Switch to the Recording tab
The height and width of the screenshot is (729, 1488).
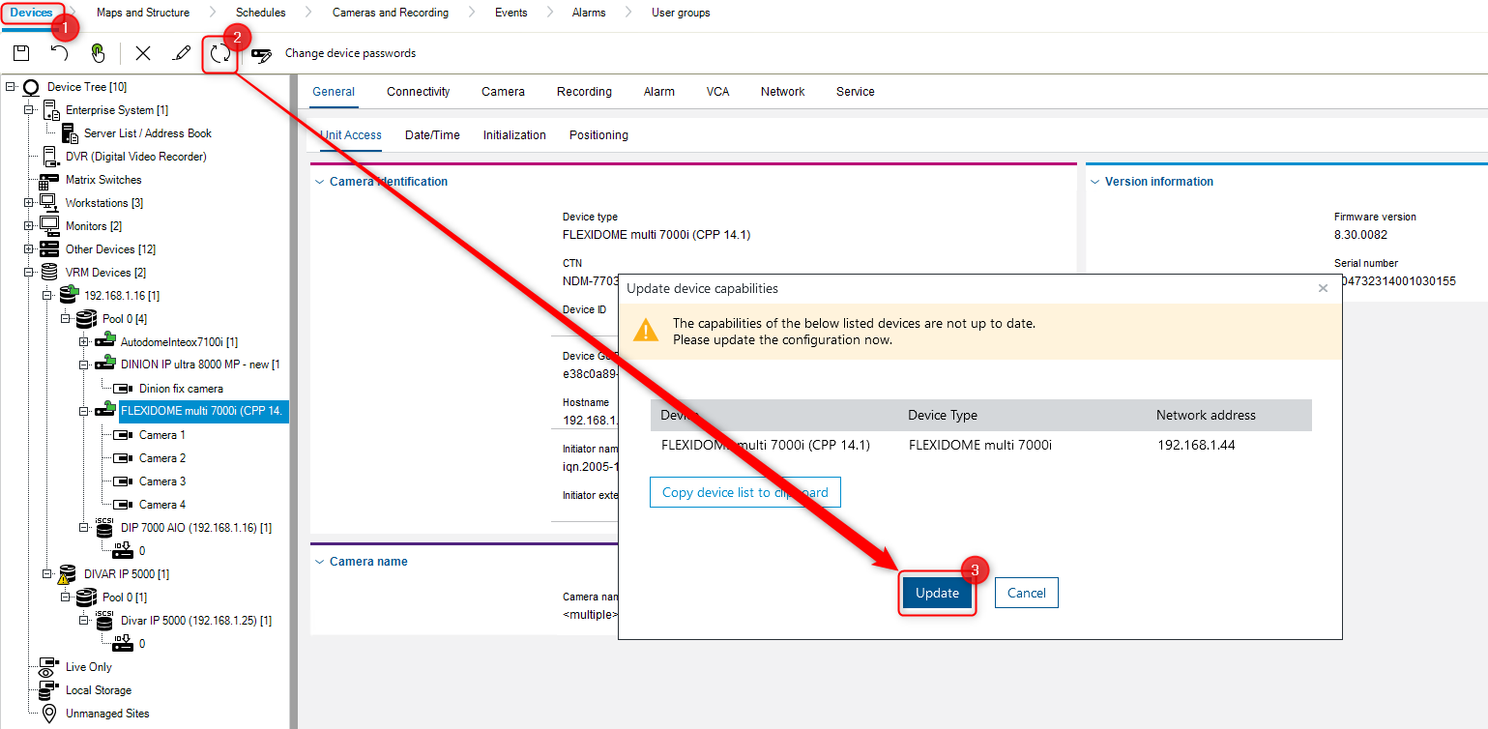click(584, 91)
